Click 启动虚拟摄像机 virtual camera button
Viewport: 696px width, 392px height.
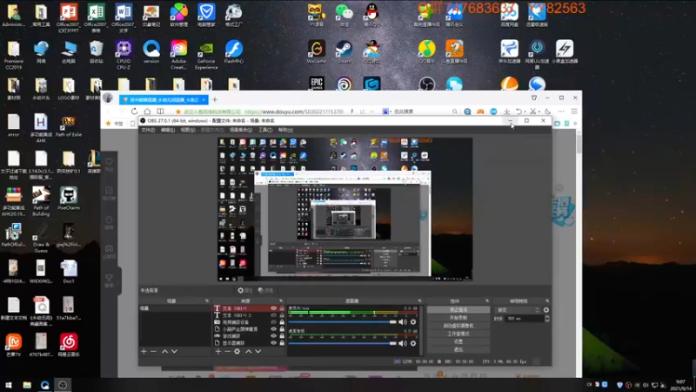[x=458, y=326]
